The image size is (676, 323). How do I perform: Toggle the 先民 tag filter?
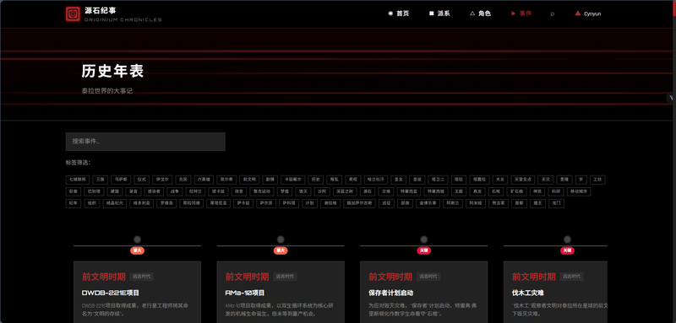coord(183,180)
